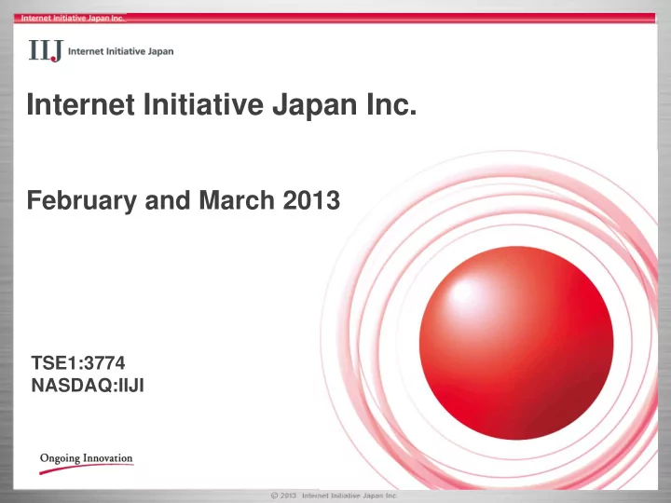Click the 'Ongoing Innovation' tagline logo
The width and height of the screenshot is (671, 503).
86,463
